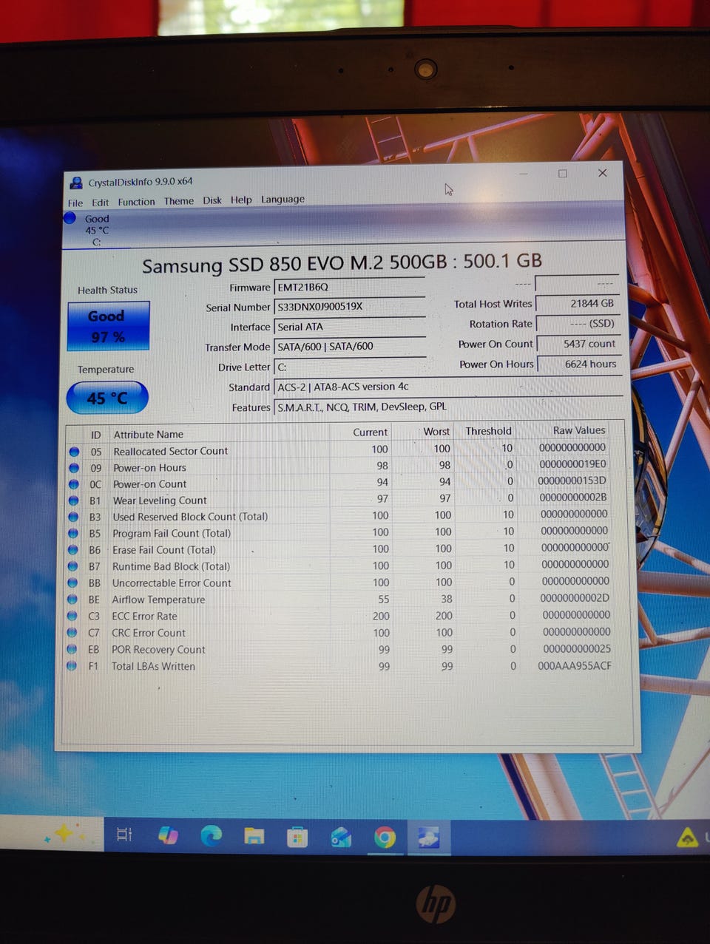Click status dot for Program Fail Count
The image size is (710, 944).
click(73, 533)
